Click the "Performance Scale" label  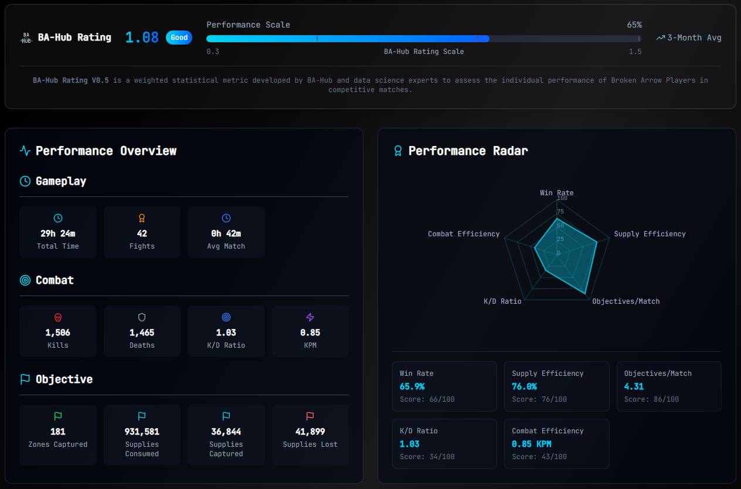[x=249, y=25]
